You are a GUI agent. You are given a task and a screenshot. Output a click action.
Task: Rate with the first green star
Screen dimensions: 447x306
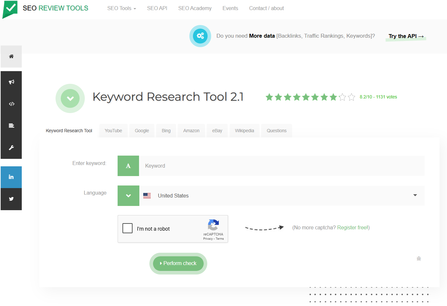point(269,97)
